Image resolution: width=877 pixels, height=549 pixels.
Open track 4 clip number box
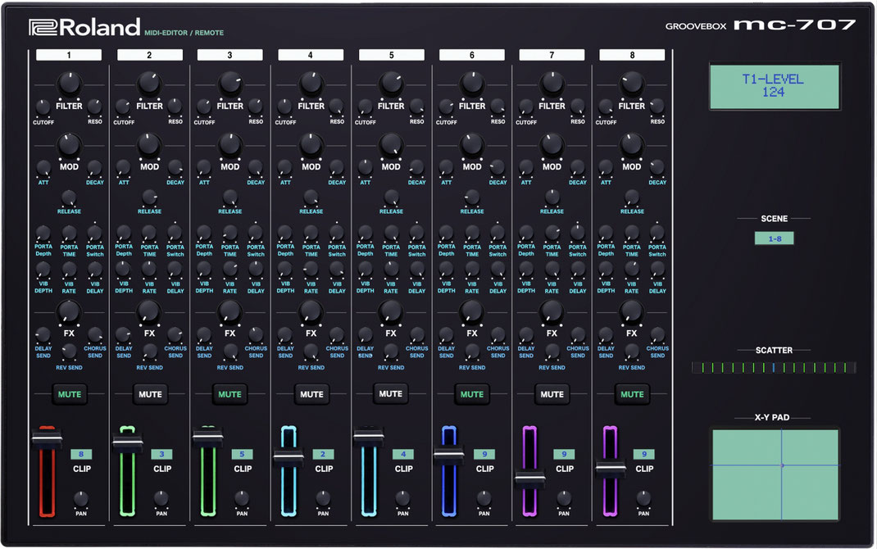point(323,454)
